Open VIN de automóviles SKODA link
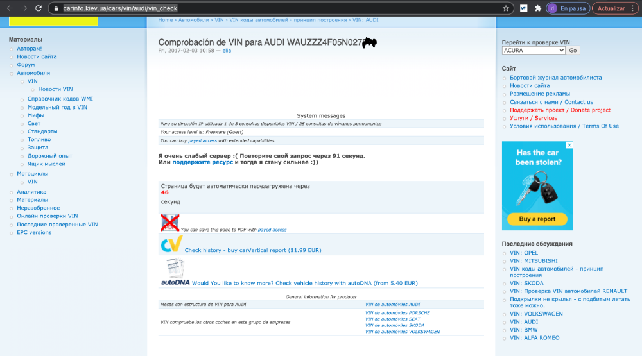The width and height of the screenshot is (642, 356). (x=394, y=325)
